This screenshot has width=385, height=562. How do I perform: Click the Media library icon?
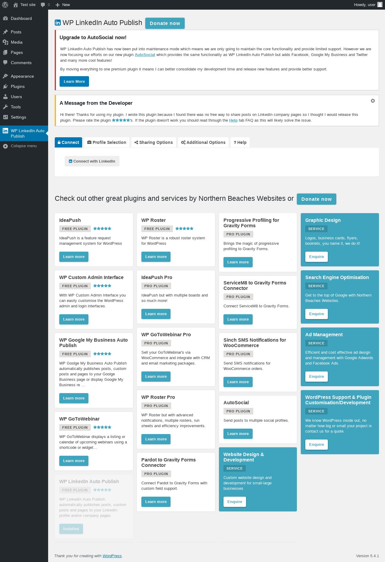tap(5, 42)
